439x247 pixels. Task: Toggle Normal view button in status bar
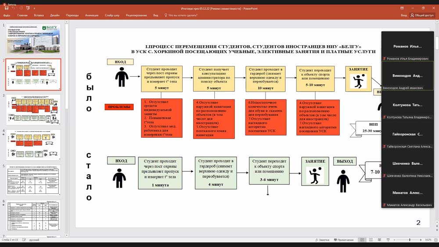[x=362, y=240]
